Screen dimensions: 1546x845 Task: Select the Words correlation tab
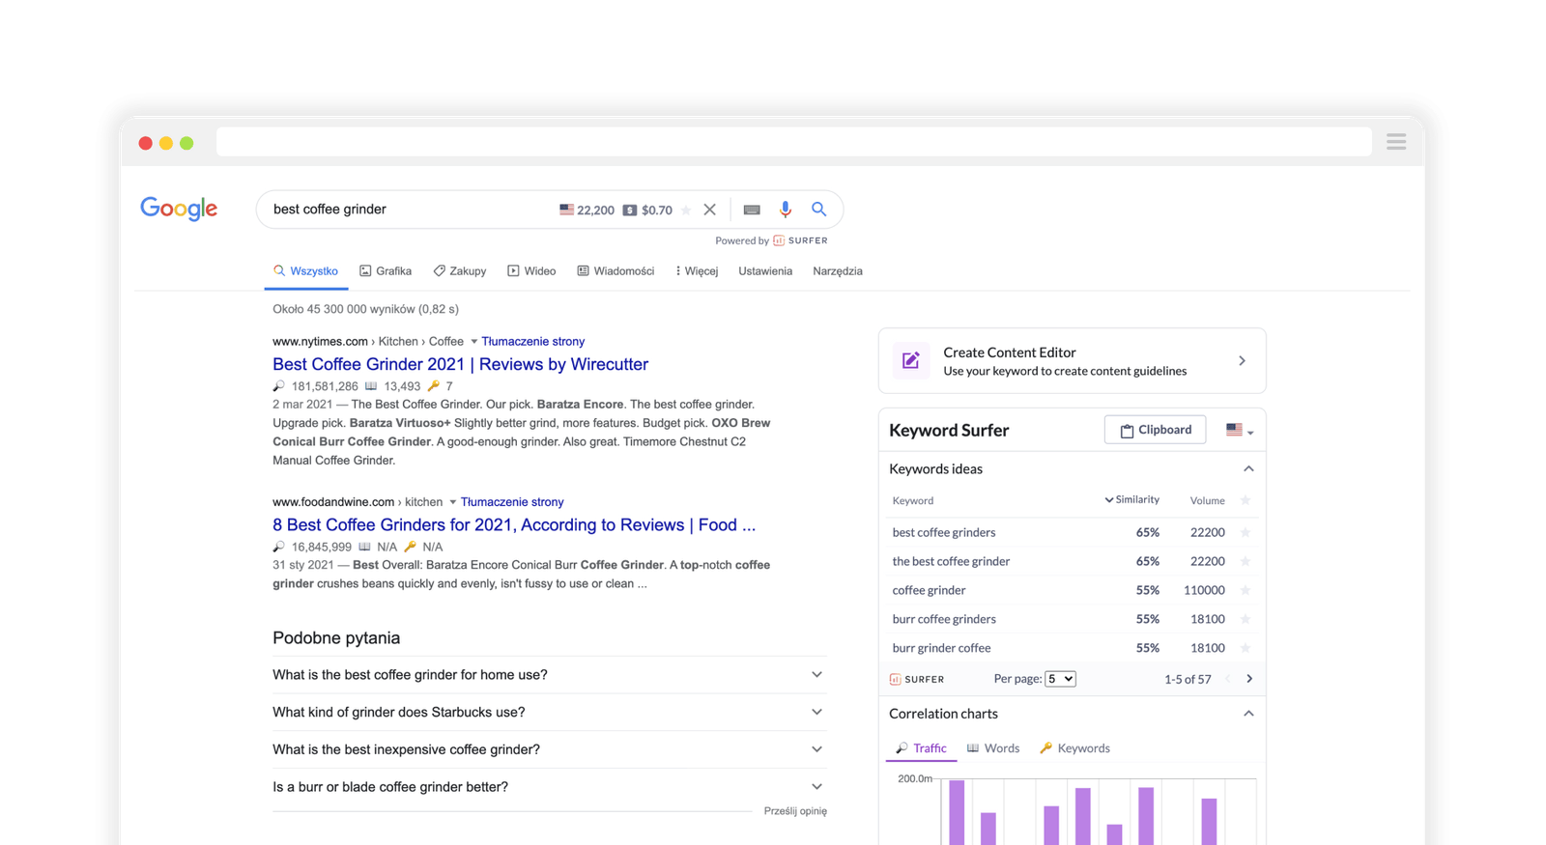tap(993, 748)
